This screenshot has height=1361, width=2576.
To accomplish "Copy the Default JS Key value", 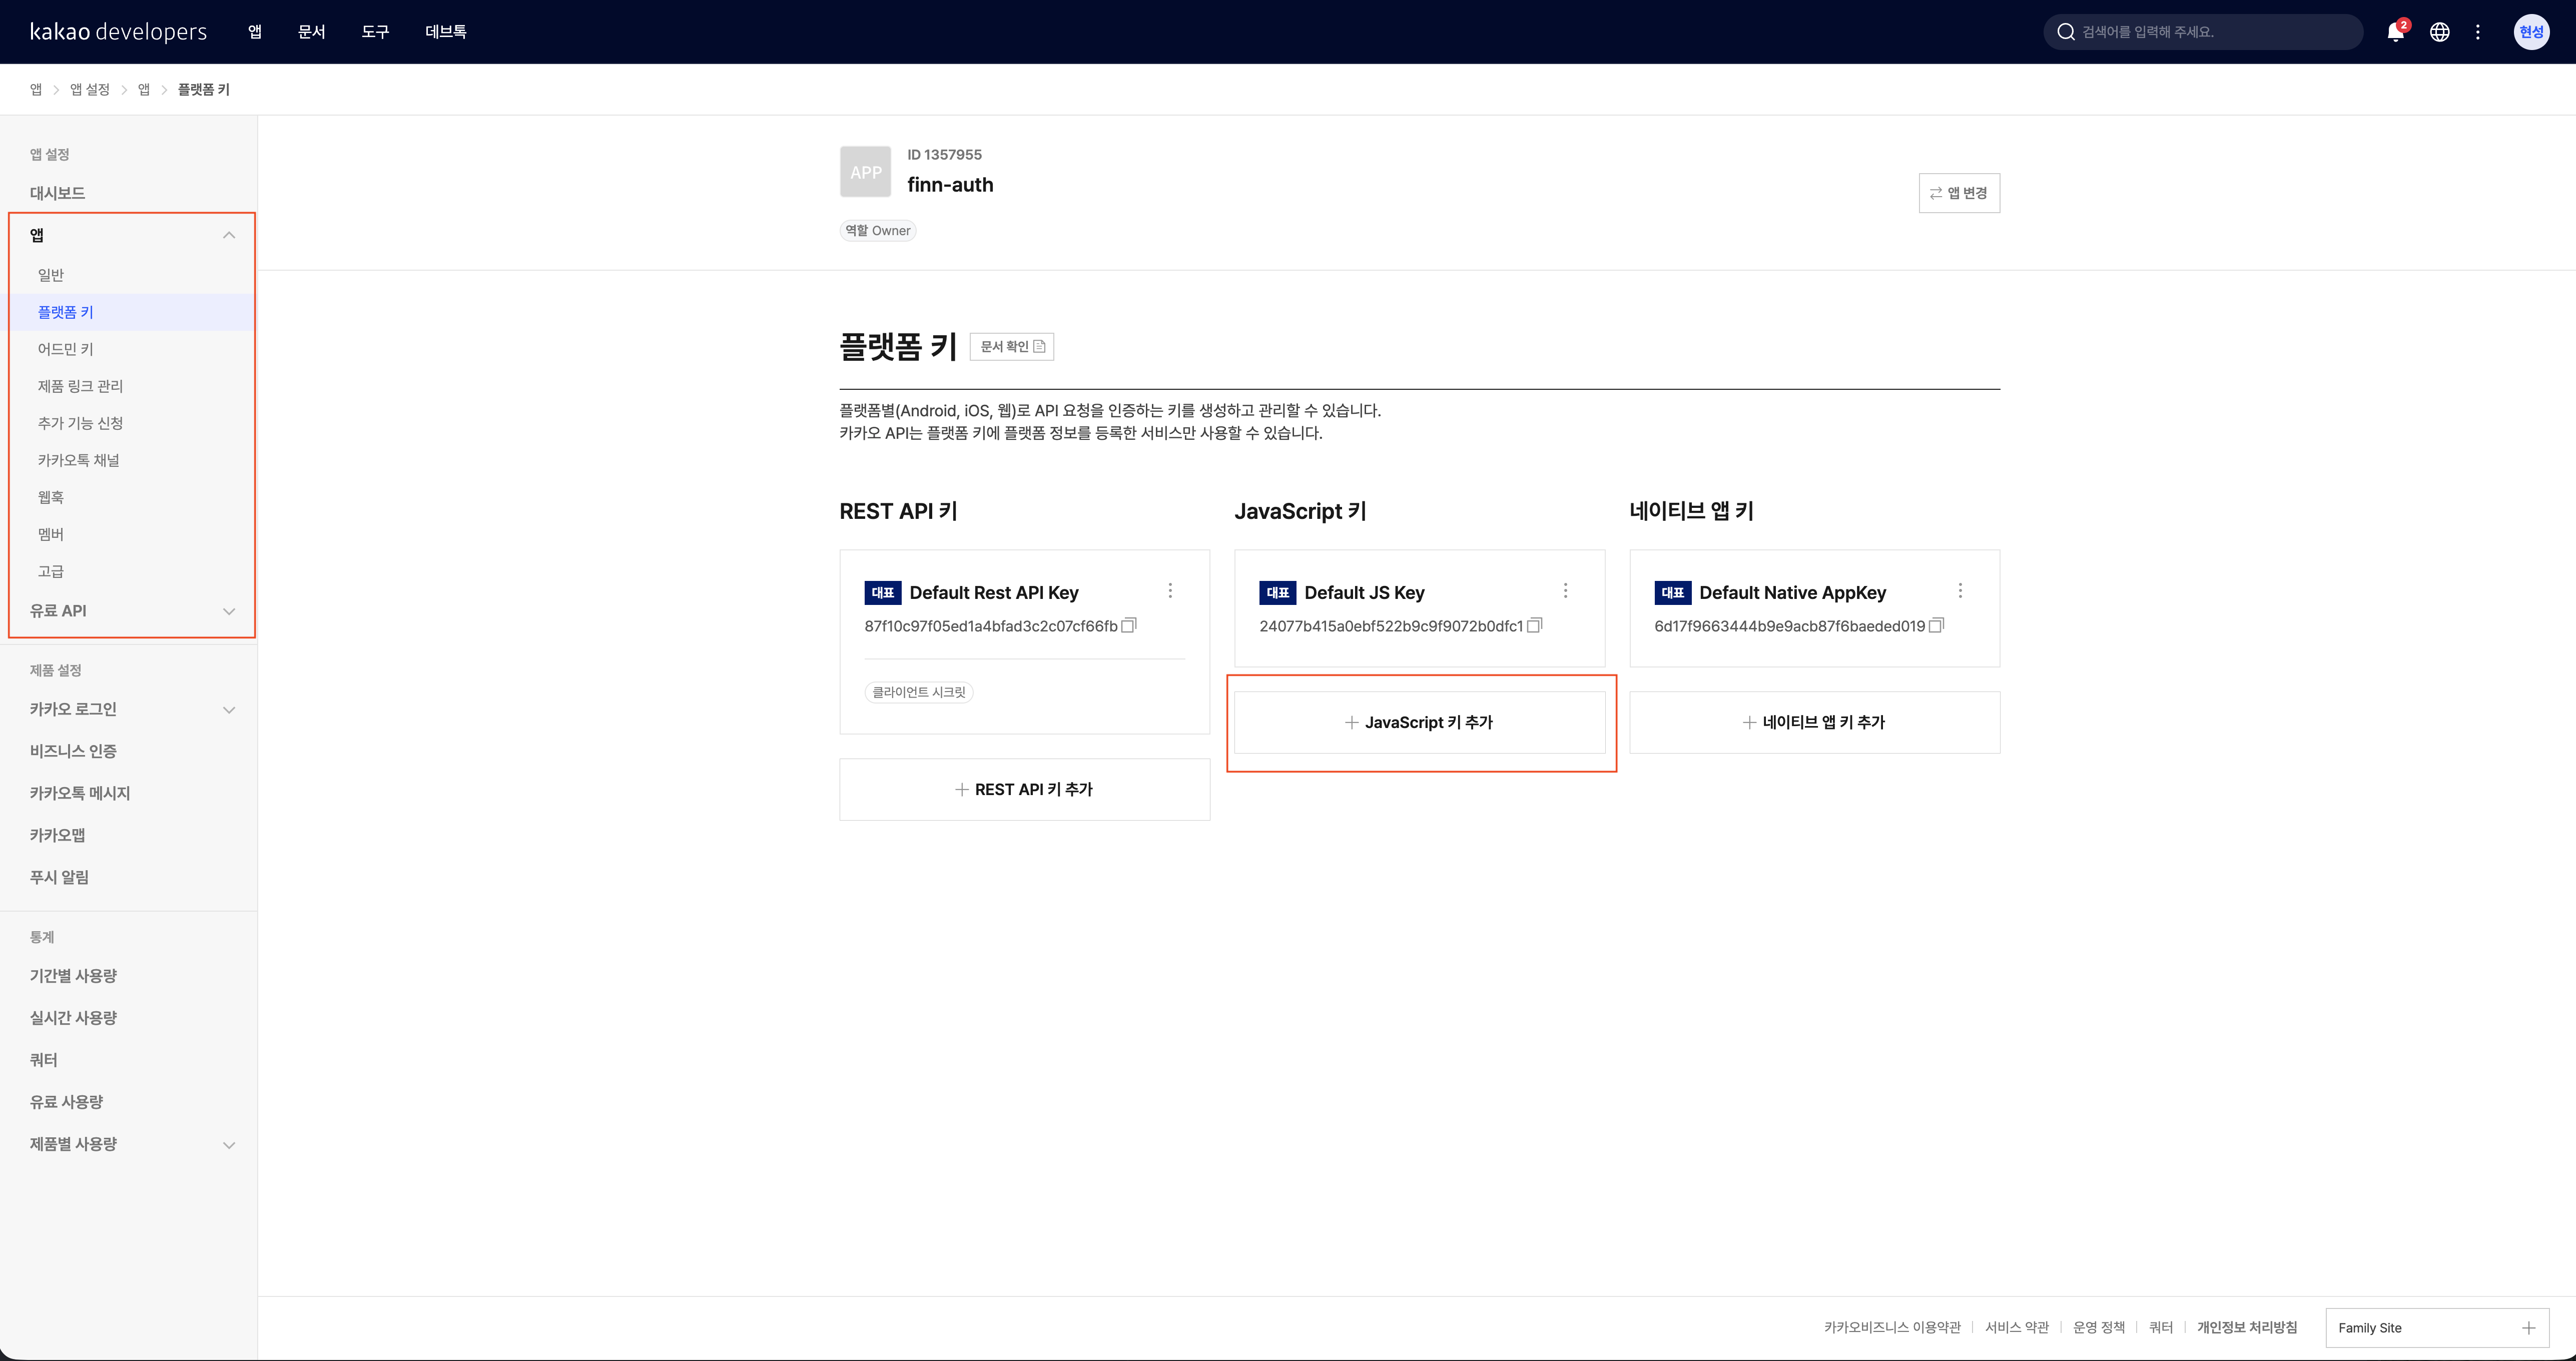I will (x=1535, y=625).
